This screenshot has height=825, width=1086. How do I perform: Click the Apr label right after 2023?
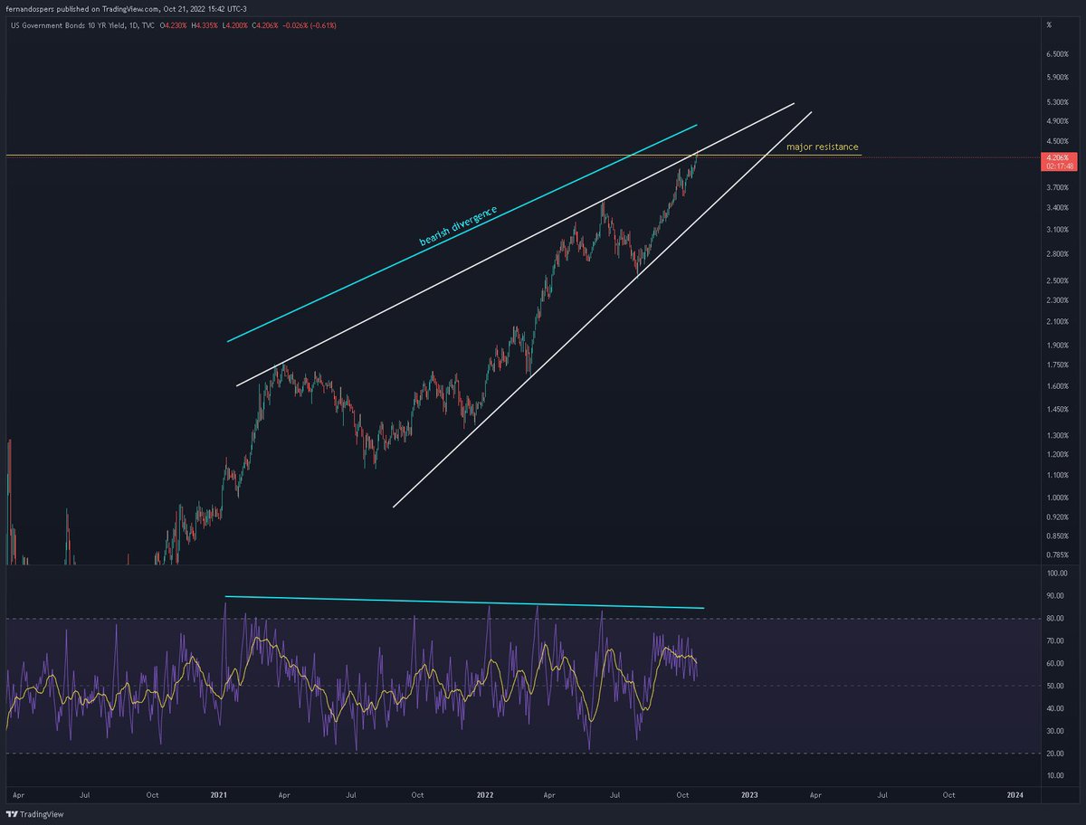point(815,795)
